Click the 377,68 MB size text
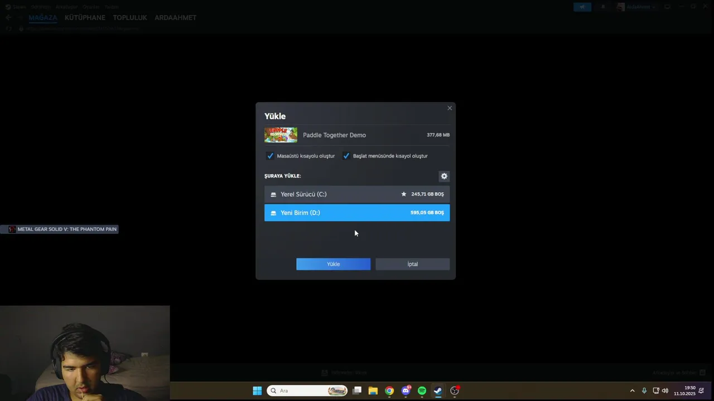The width and height of the screenshot is (714, 401). [438, 135]
